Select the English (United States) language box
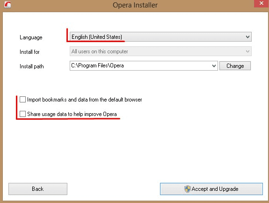This screenshot has height=203, width=269. [x=160, y=37]
